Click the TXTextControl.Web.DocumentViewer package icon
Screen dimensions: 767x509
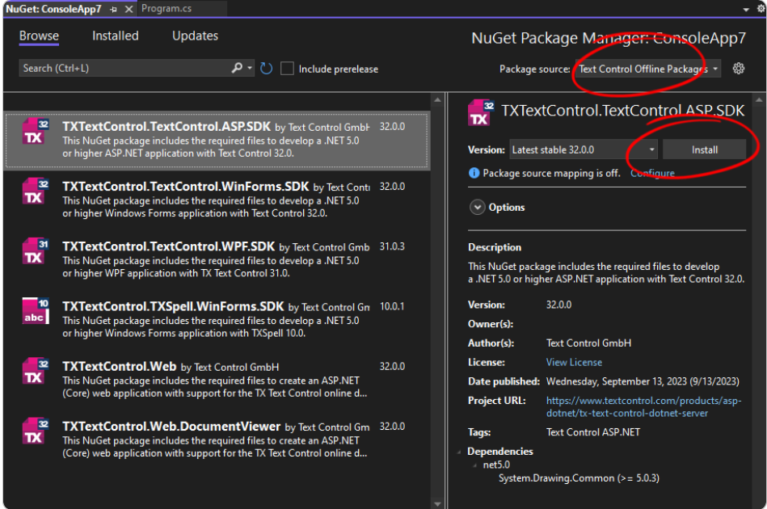pyautogui.click(x=36, y=431)
